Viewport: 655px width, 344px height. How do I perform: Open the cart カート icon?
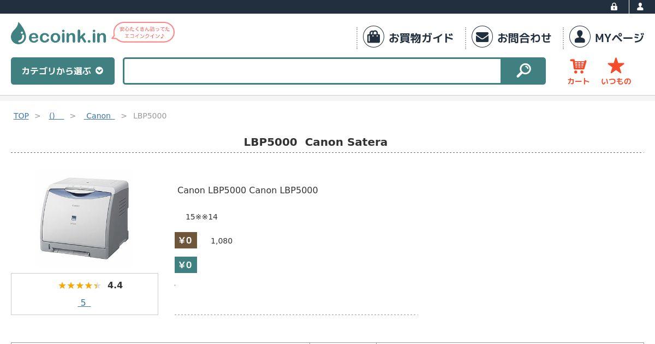click(x=578, y=72)
